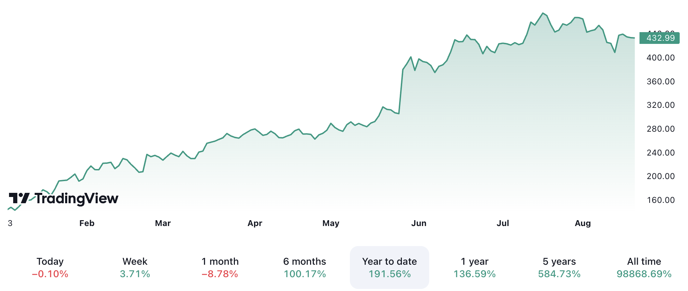Viewport: 688px width, 291px height.
Task: View the All time range
Action: pyautogui.click(x=644, y=267)
